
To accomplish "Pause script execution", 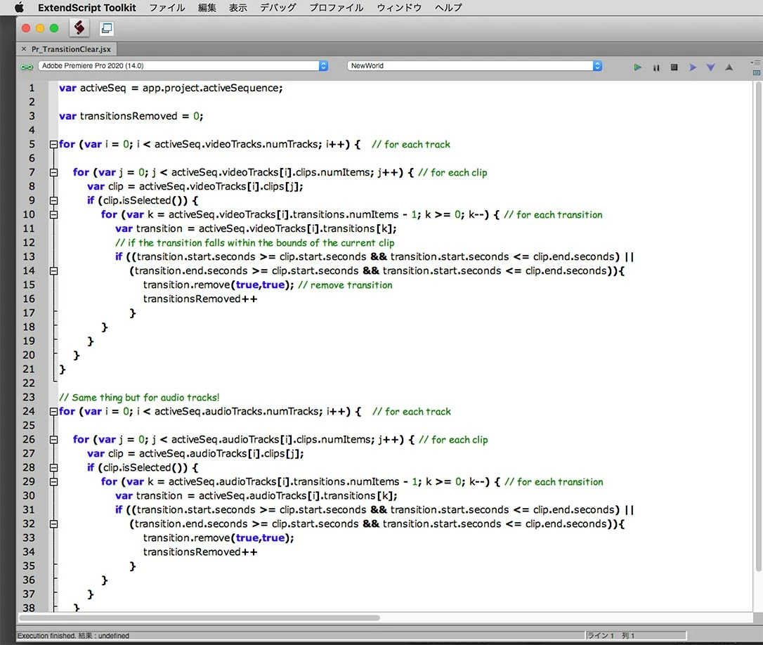I will [656, 67].
